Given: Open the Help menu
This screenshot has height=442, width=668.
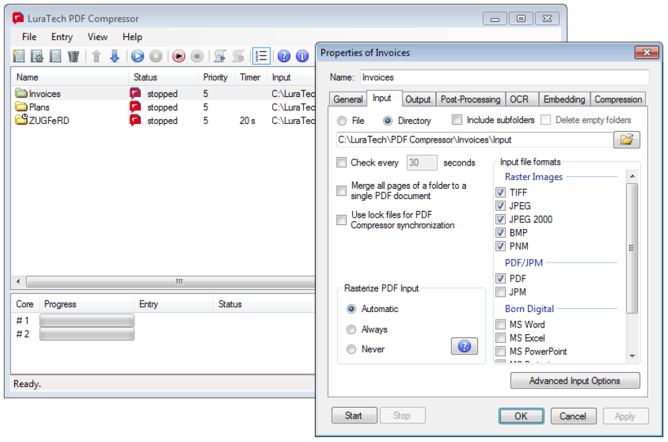Looking at the screenshot, I should (132, 37).
